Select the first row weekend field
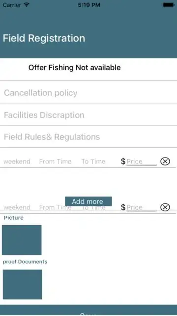 pyautogui.click(x=17, y=161)
